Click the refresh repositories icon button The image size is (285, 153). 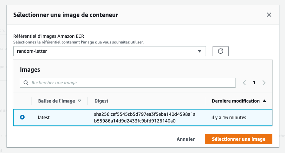[x=220, y=51]
